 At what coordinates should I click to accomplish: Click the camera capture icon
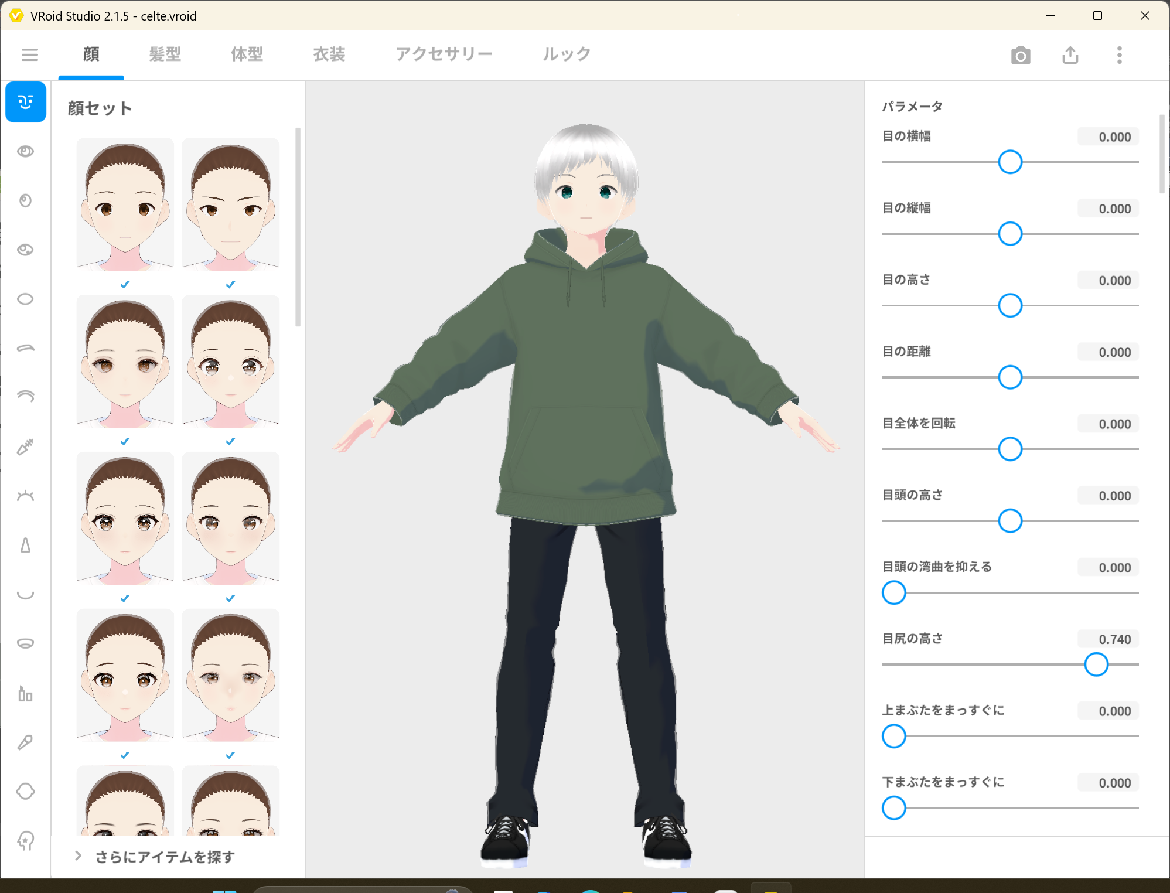1020,55
